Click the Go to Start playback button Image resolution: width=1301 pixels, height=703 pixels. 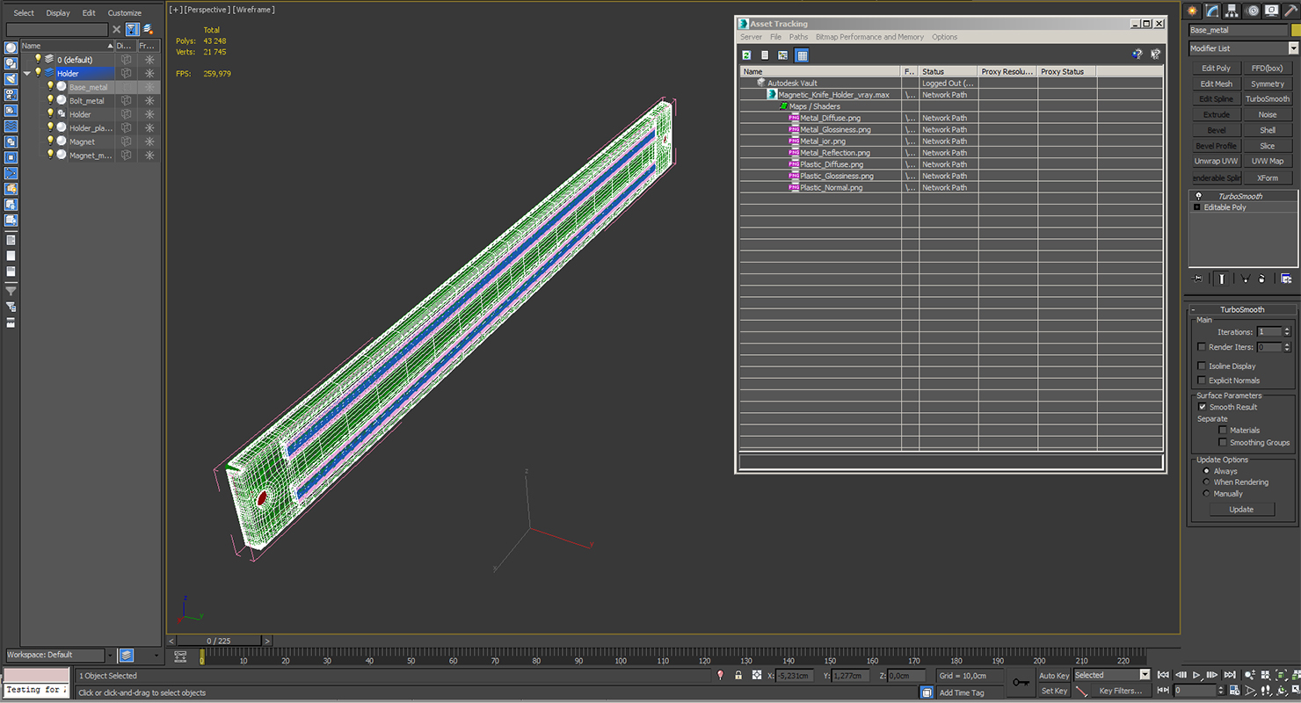[1163, 675]
